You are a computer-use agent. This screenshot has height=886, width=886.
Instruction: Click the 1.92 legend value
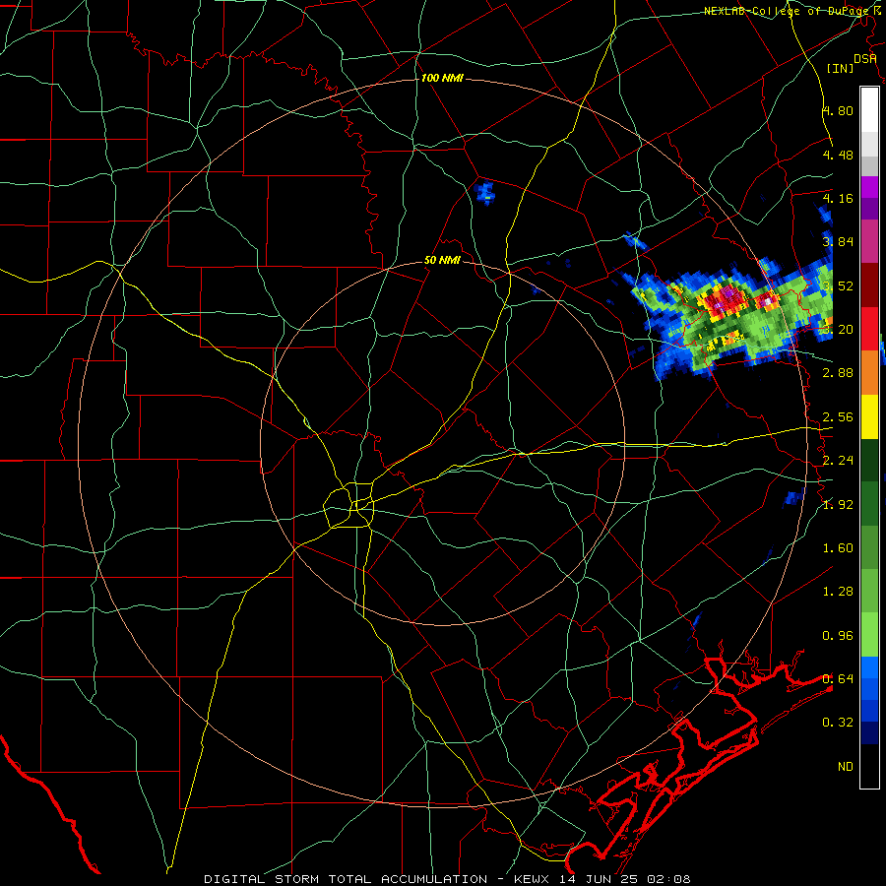click(x=838, y=505)
